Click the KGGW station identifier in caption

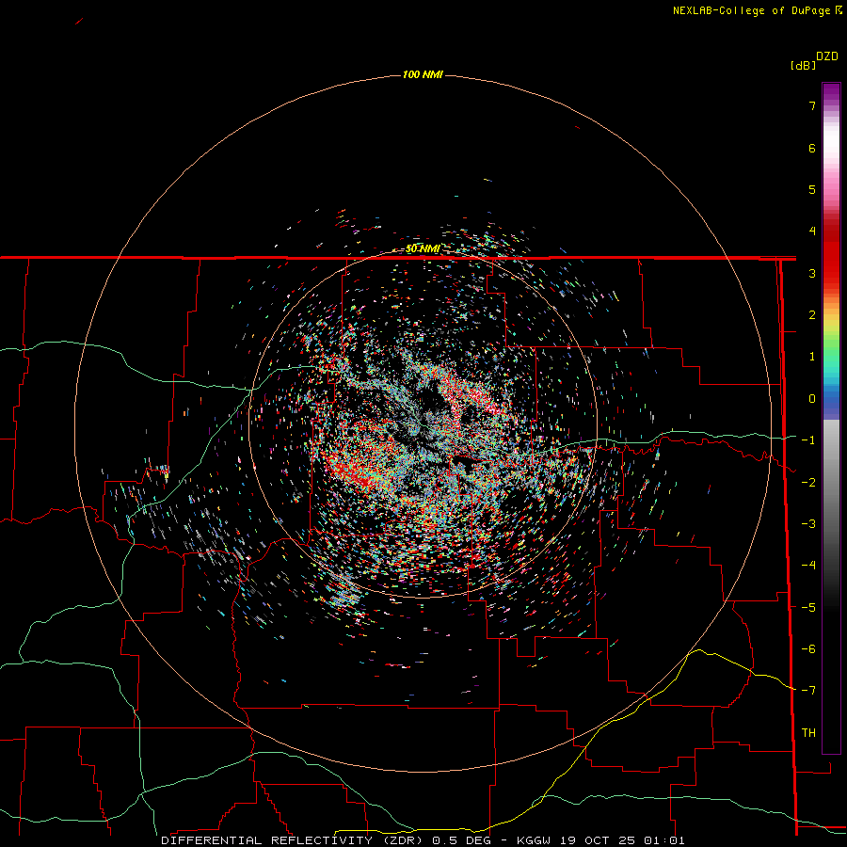click(x=534, y=840)
